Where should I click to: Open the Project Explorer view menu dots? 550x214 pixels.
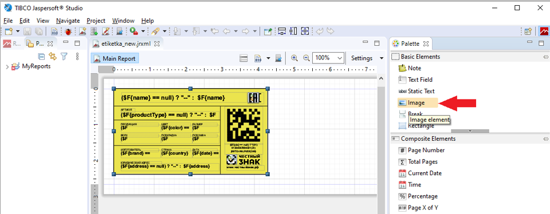[x=77, y=56]
